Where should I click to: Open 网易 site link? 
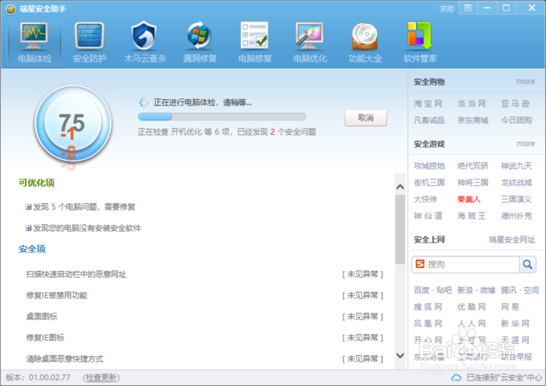(x=510, y=307)
